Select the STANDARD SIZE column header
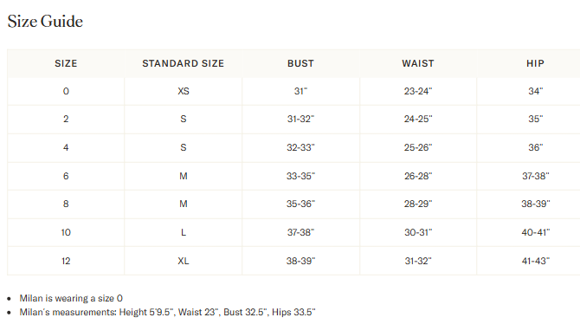The width and height of the screenshot is (580, 324). coord(184,63)
